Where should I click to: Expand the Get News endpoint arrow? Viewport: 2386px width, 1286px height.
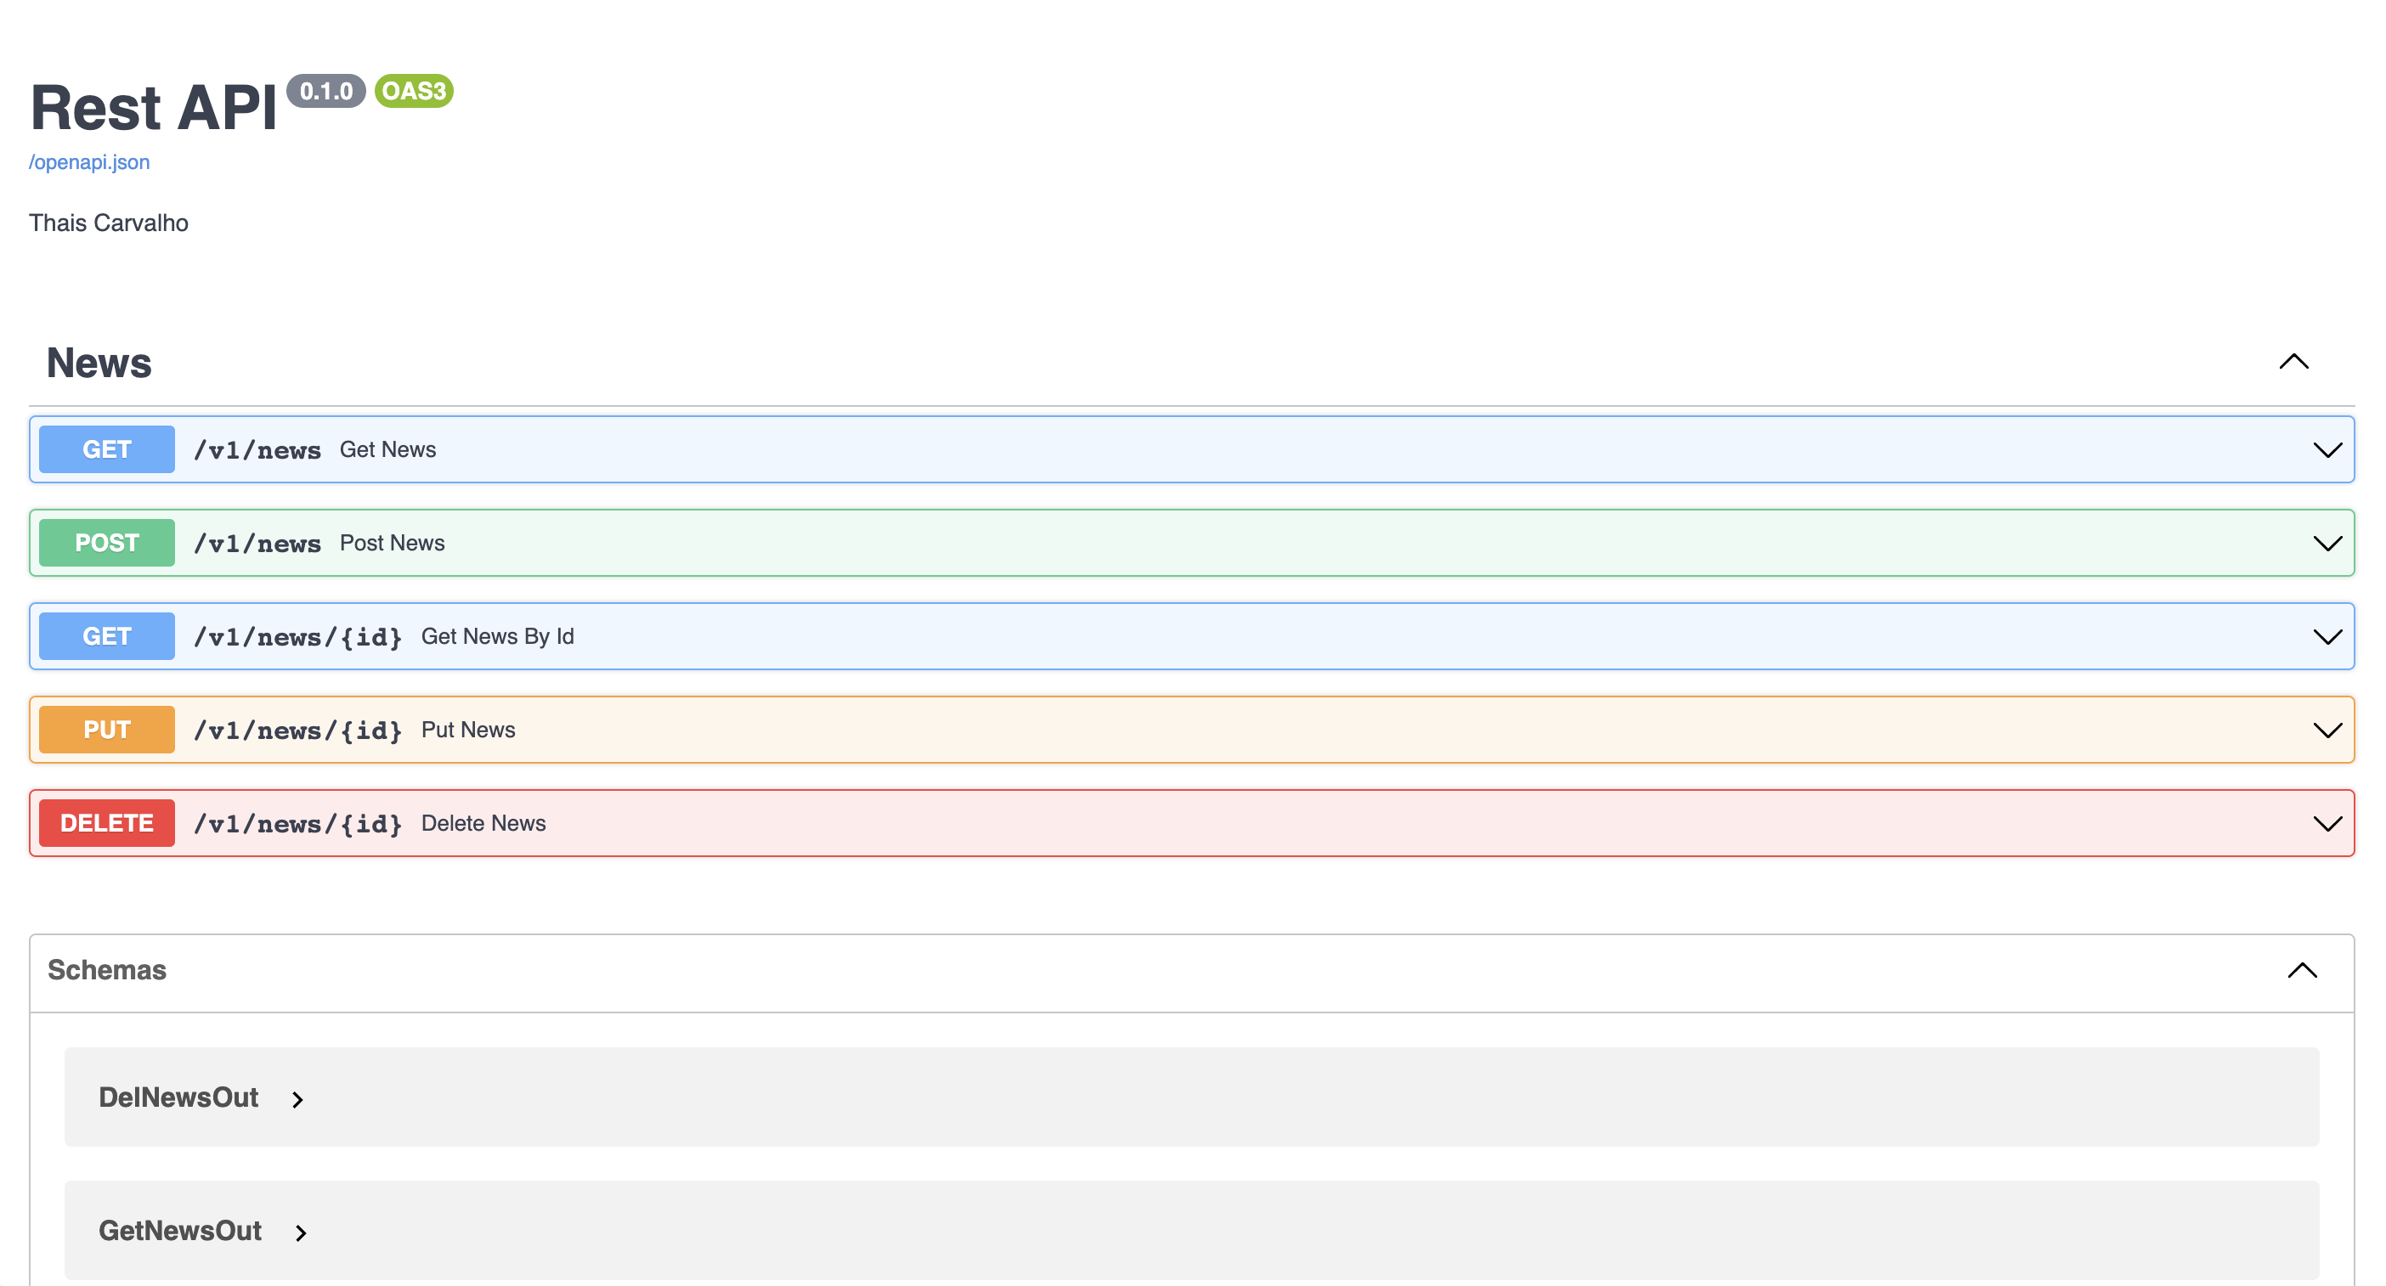coord(2327,450)
